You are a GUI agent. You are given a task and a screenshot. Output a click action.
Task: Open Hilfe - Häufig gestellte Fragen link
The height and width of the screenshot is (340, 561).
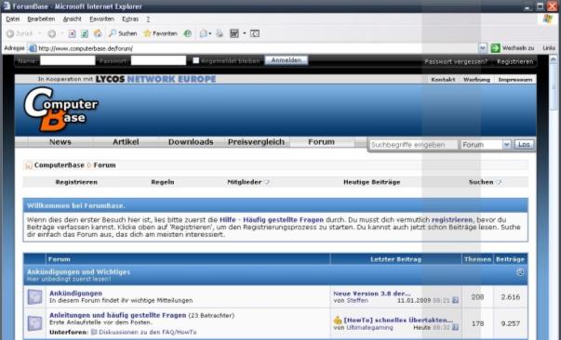pyautogui.click(x=272, y=219)
